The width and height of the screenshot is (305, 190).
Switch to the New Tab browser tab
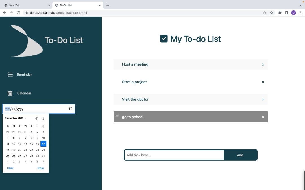(x=25, y=5)
